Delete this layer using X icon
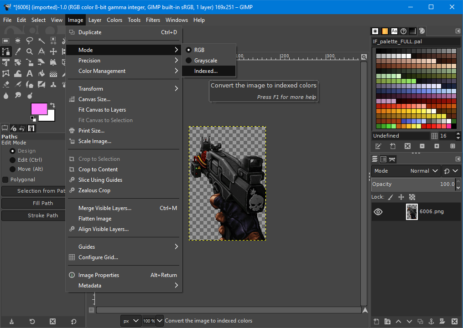This screenshot has width=463, height=328. pyautogui.click(x=454, y=322)
